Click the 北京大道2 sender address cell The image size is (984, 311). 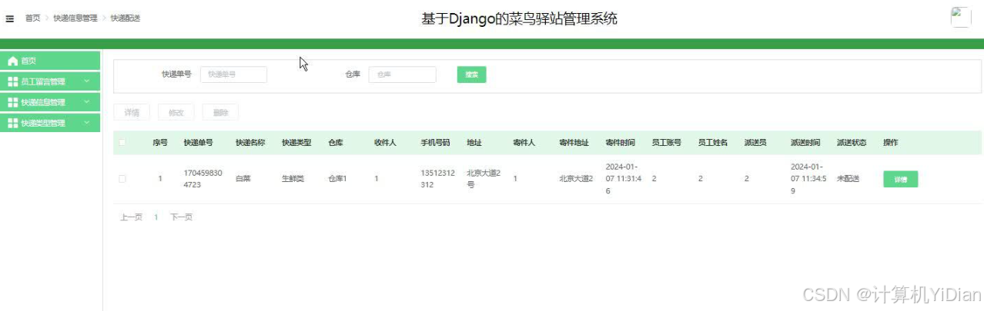[x=576, y=179]
